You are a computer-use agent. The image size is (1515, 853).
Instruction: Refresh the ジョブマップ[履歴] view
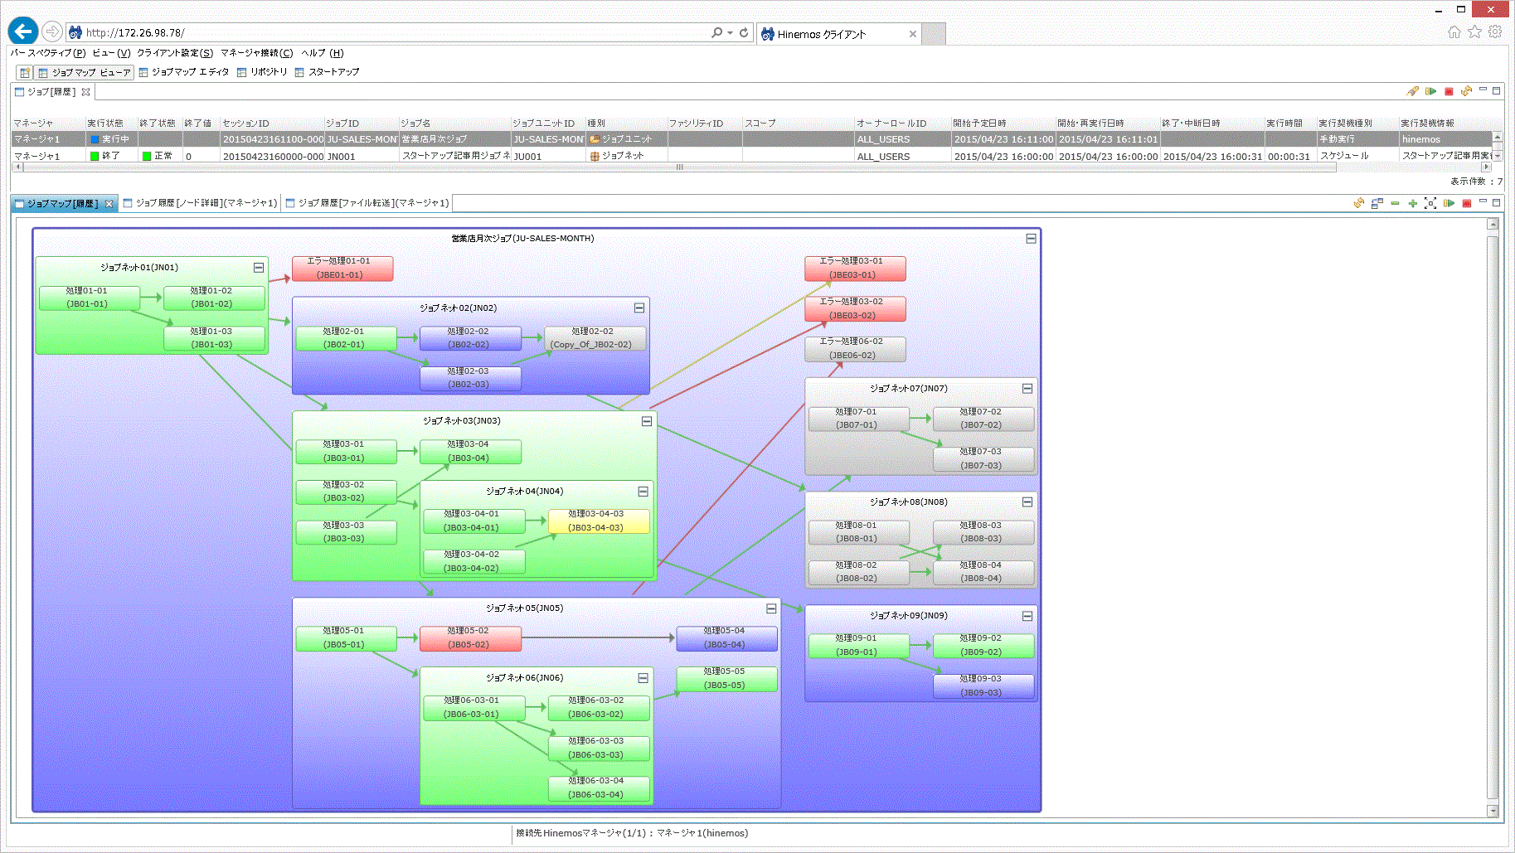(x=1359, y=203)
